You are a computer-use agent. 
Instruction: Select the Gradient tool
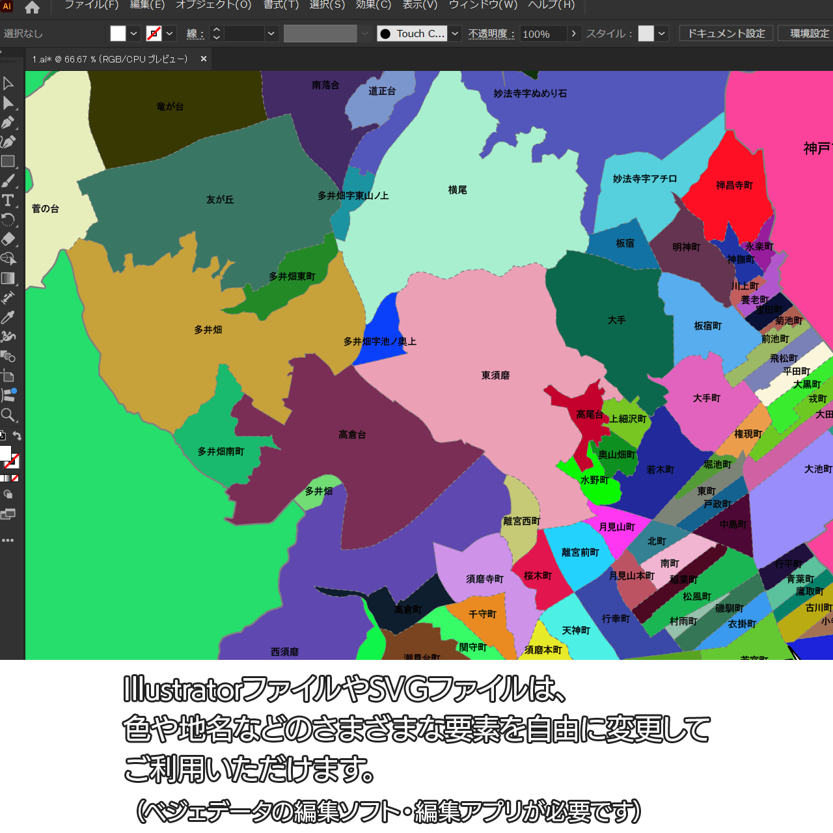coord(8,279)
